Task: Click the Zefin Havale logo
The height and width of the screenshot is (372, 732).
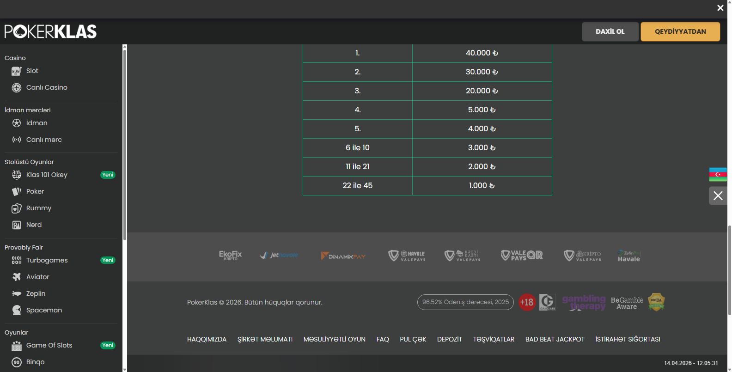Action: [629, 256]
